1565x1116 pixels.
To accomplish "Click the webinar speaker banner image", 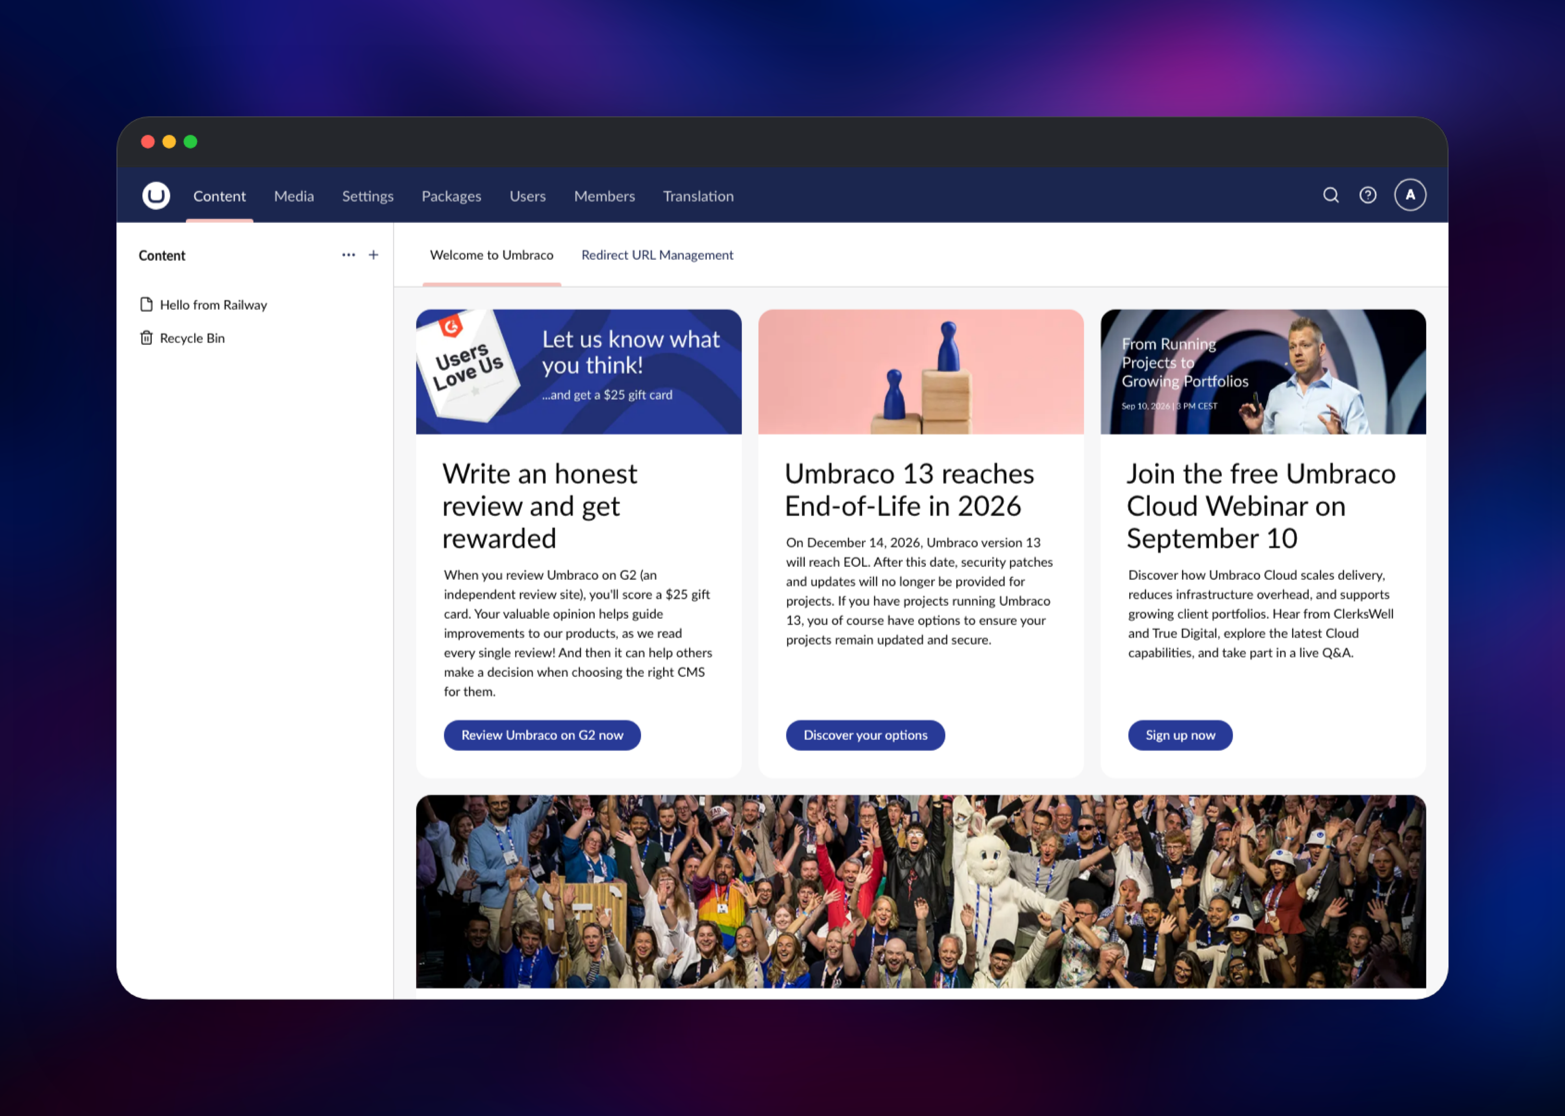I will (1263, 372).
